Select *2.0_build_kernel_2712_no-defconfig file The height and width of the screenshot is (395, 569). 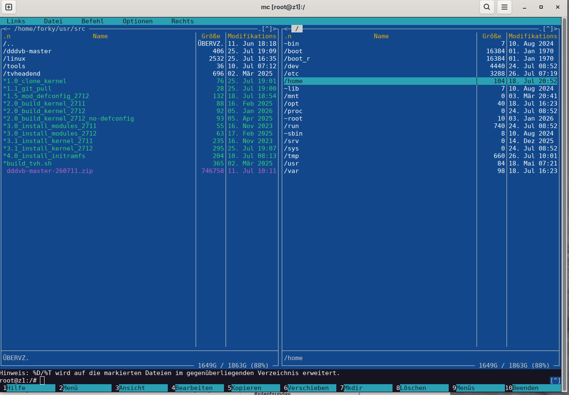pos(140,118)
